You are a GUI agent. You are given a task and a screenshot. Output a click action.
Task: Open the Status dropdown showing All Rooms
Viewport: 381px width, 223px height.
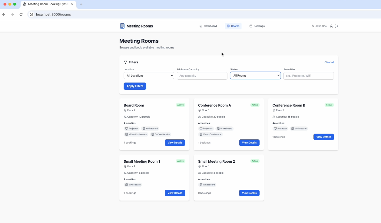[255, 75]
